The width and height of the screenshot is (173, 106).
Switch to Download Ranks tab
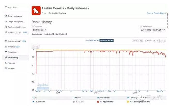click(92, 41)
